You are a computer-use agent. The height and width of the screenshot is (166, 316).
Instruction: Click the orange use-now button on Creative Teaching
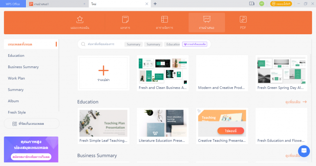pos(231,131)
